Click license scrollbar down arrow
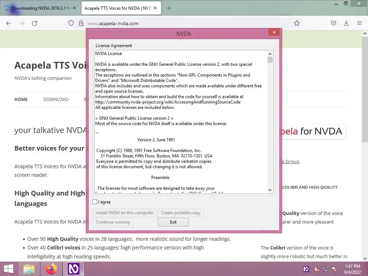The image size is (368, 276). (x=270, y=190)
